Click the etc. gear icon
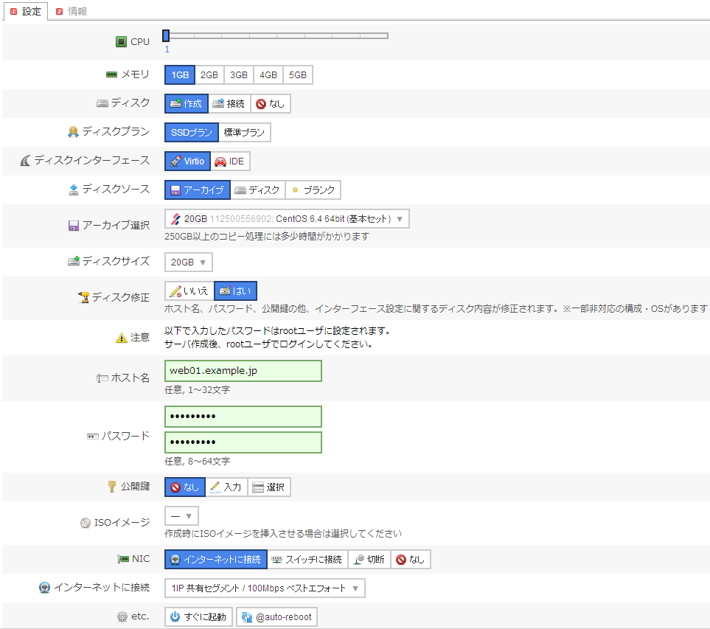Image resolution: width=710 pixels, height=629 pixels. click(x=122, y=616)
